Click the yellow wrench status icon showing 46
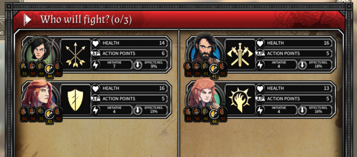Viewport: 357px width, 157px height. [x=214, y=114]
